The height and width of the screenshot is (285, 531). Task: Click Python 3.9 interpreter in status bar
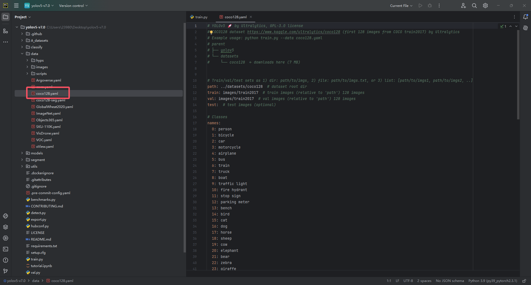(493, 281)
